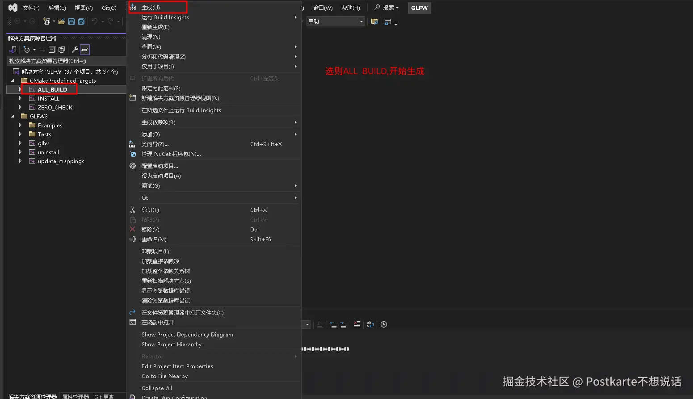Click the pending changes filter clock icon
Image resolution: width=693 pixels, height=399 pixels.
(x=27, y=50)
